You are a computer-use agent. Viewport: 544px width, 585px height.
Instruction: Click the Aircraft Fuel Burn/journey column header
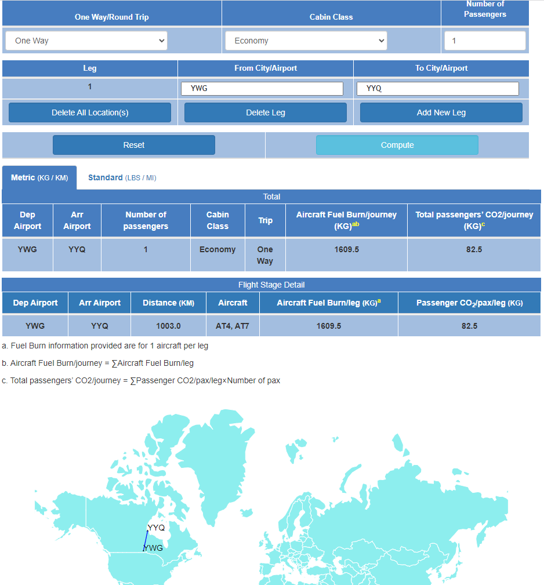tap(346, 220)
